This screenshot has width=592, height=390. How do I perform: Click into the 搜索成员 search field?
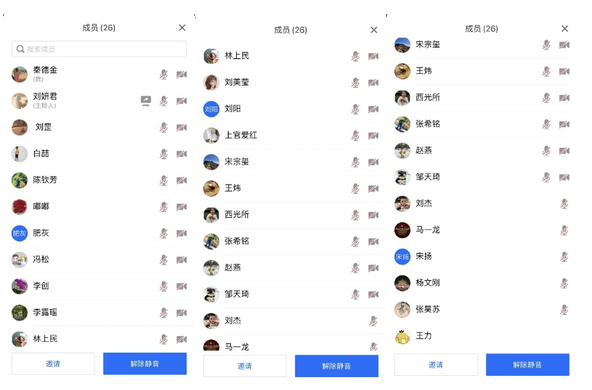(x=99, y=49)
